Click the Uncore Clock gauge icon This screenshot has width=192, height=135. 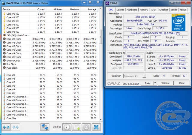(x=4, y=61)
